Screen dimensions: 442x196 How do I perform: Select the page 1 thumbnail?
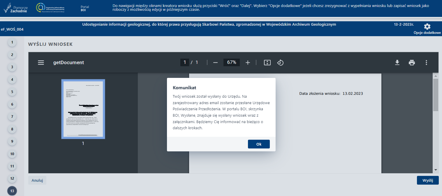[x=83, y=109]
